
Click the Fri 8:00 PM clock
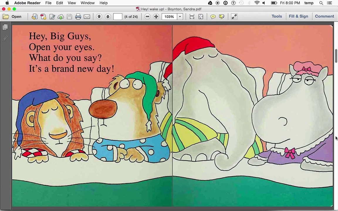tap(290, 3)
